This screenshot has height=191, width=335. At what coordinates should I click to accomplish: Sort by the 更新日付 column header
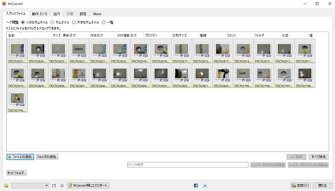coord(75,36)
